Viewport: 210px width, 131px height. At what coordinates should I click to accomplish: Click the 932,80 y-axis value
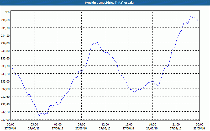(5, 89)
